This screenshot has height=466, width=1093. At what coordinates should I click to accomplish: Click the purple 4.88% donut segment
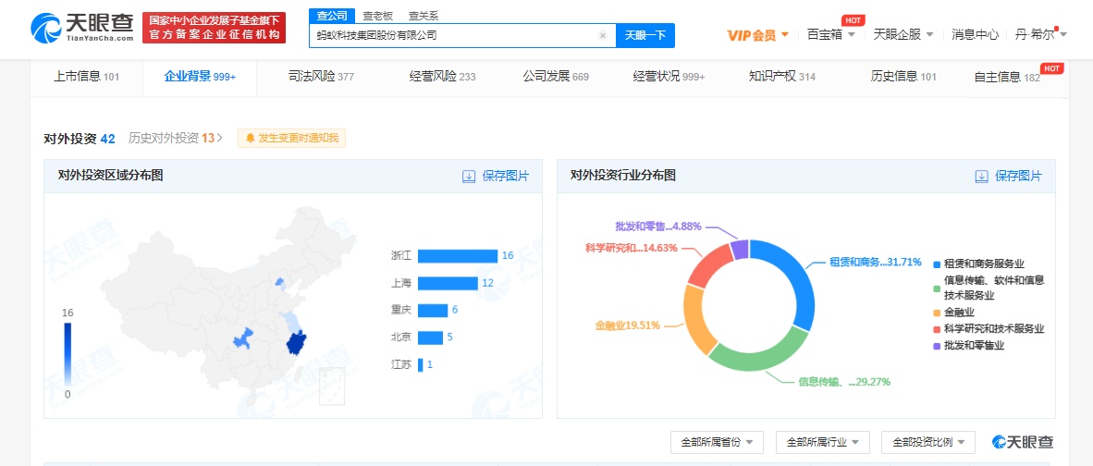pyautogui.click(x=741, y=250)
